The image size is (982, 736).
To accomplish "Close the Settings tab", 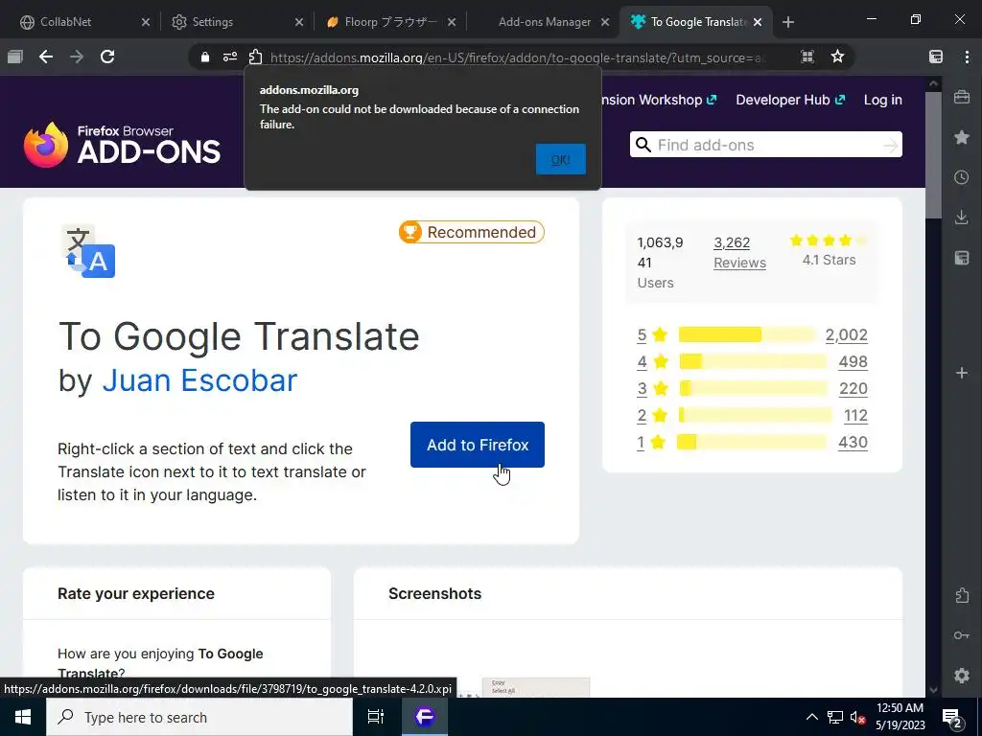I will 299,22.
